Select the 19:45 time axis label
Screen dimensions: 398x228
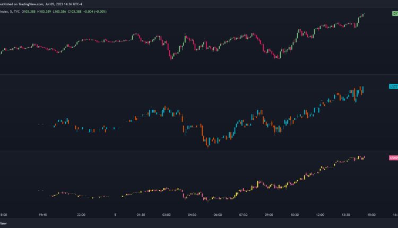[x=43, y=215]
